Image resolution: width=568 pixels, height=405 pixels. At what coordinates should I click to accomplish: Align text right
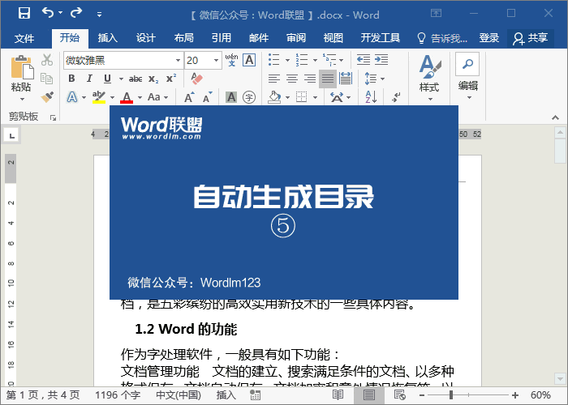pyautogui.click(x=310, y=79)
